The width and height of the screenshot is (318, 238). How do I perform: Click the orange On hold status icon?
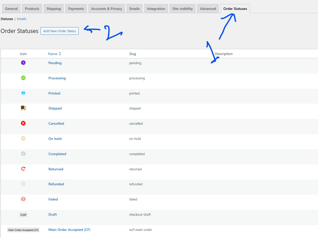(23, 138)
